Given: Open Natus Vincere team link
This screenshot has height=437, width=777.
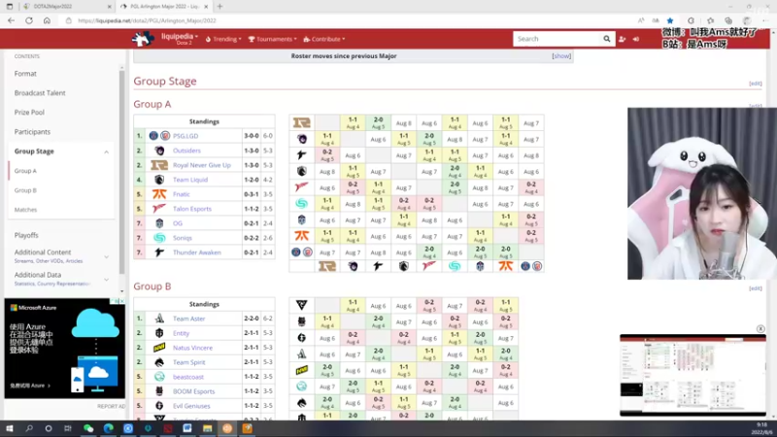Looking at the screenshot, I should [x=192, y=348].
